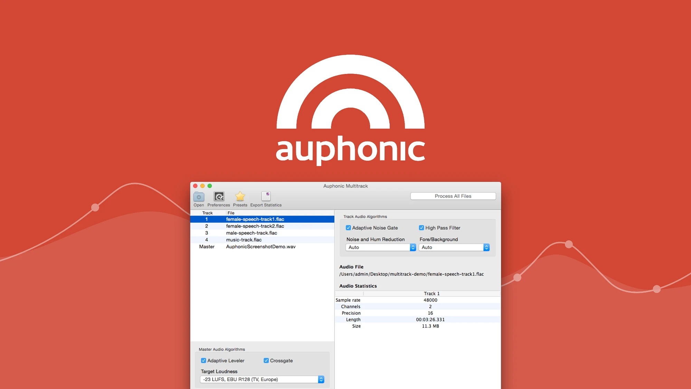The image size is (691, 389).
Task: Toggle the Adaptive Leveler checkbox
Action: coord(203,361)
